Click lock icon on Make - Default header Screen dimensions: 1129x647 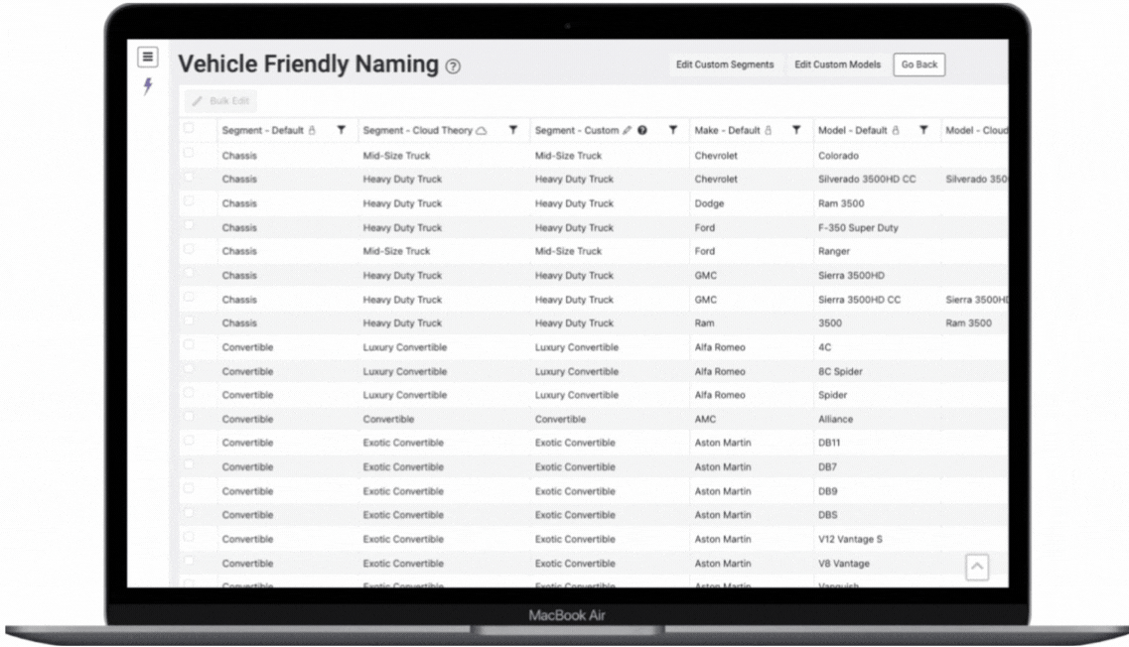769,130
